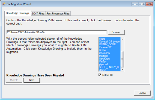155x100 pixels.
Task: Open the Post Processor Files tab
Action: (x=58, y=14)
